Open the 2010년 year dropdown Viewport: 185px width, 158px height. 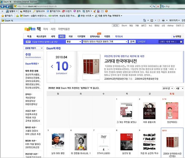[x=168, y=88]
